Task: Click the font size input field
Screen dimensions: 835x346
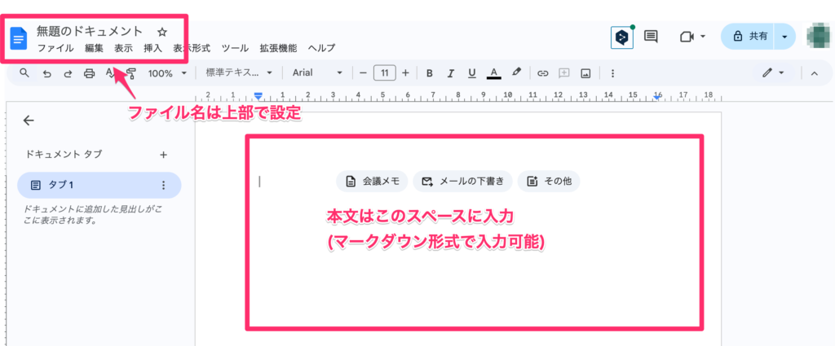Action: point(385,73)
